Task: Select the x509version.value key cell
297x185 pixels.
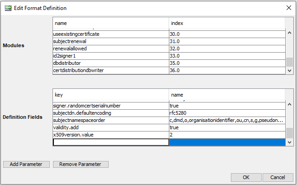Action: (110, 135)
